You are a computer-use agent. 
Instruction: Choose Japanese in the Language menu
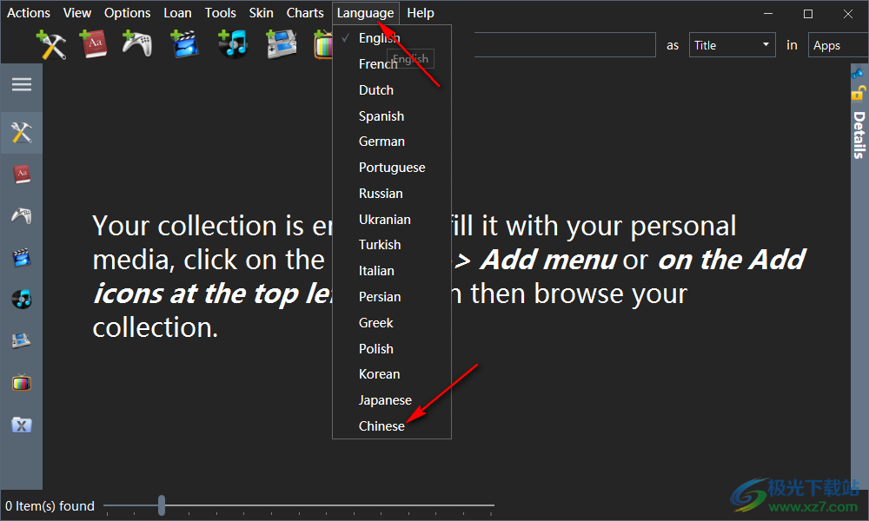pos(385,400)
